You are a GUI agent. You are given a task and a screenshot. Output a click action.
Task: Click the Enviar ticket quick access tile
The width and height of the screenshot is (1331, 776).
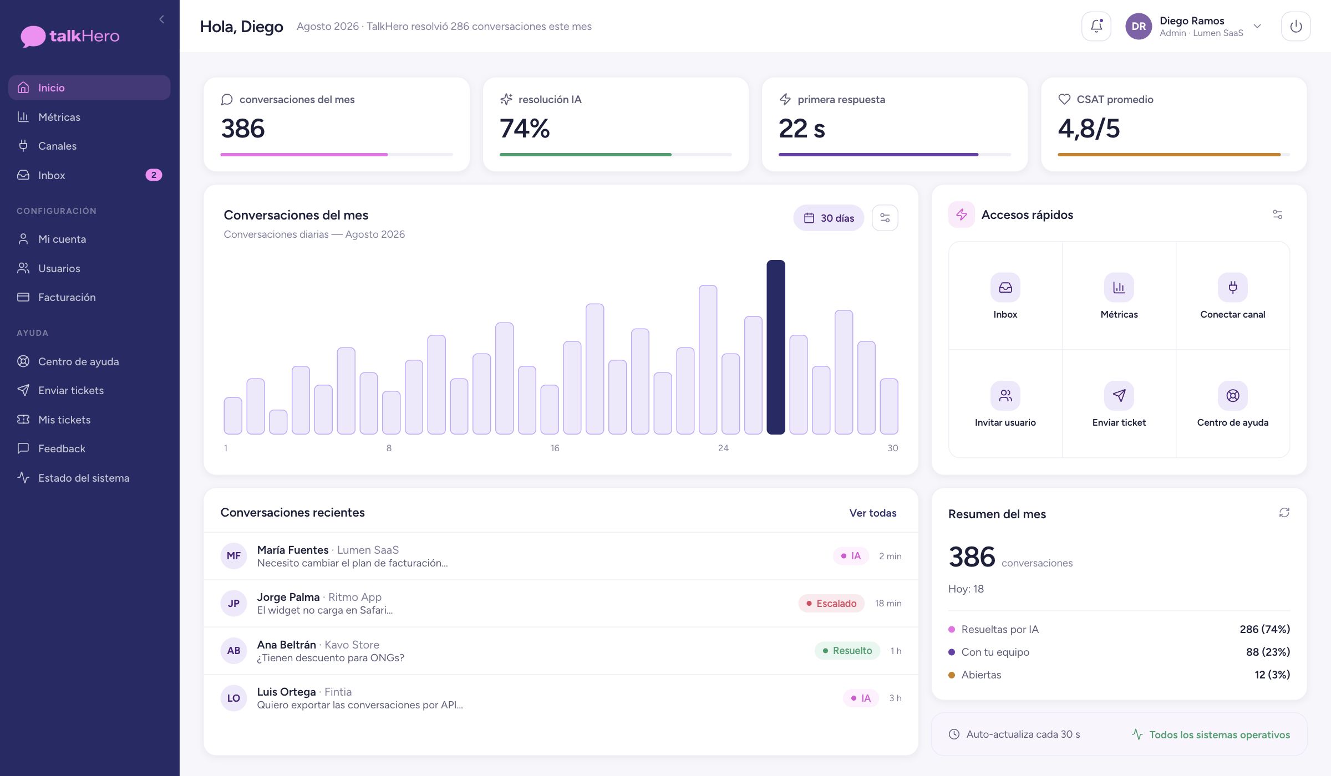[x=1119, y=404]
